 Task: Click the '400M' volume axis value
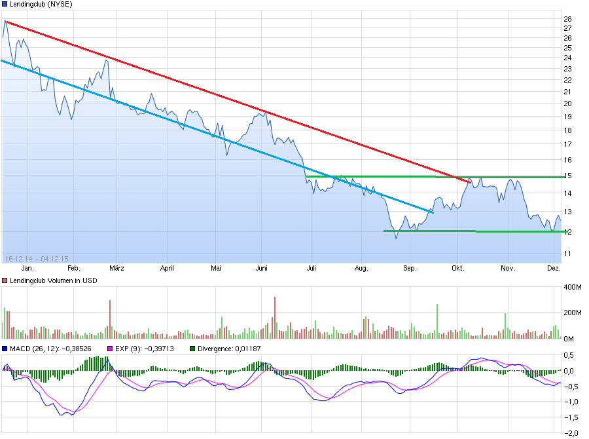tap(574, 287)
